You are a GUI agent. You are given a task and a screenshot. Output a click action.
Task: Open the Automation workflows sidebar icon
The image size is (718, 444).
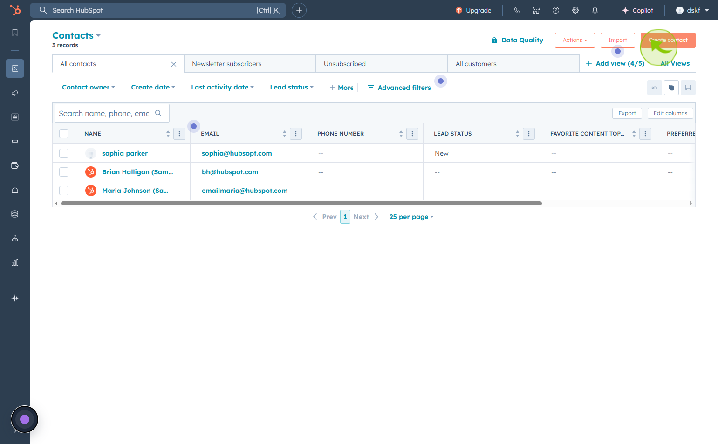pyautogui.click(x=15, y=238)
